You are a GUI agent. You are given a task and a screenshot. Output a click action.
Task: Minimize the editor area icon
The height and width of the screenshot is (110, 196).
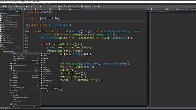(x=146, y=9)
